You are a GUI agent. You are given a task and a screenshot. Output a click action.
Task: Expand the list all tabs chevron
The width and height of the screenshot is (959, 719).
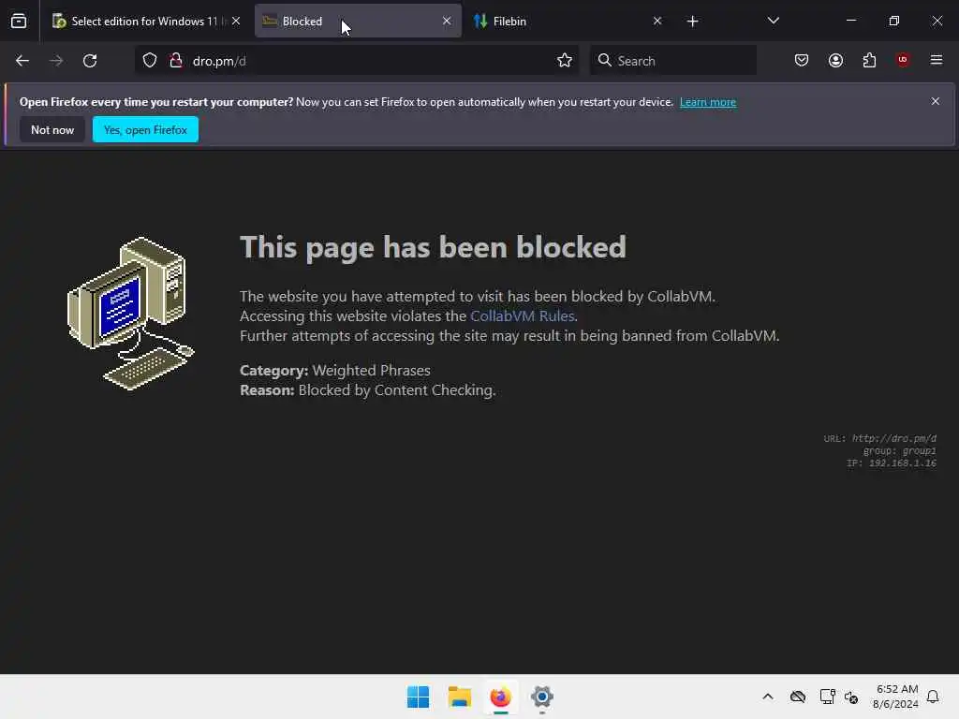[773, 21]
